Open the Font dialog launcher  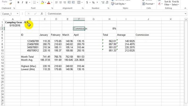click(x=52, y=8)
